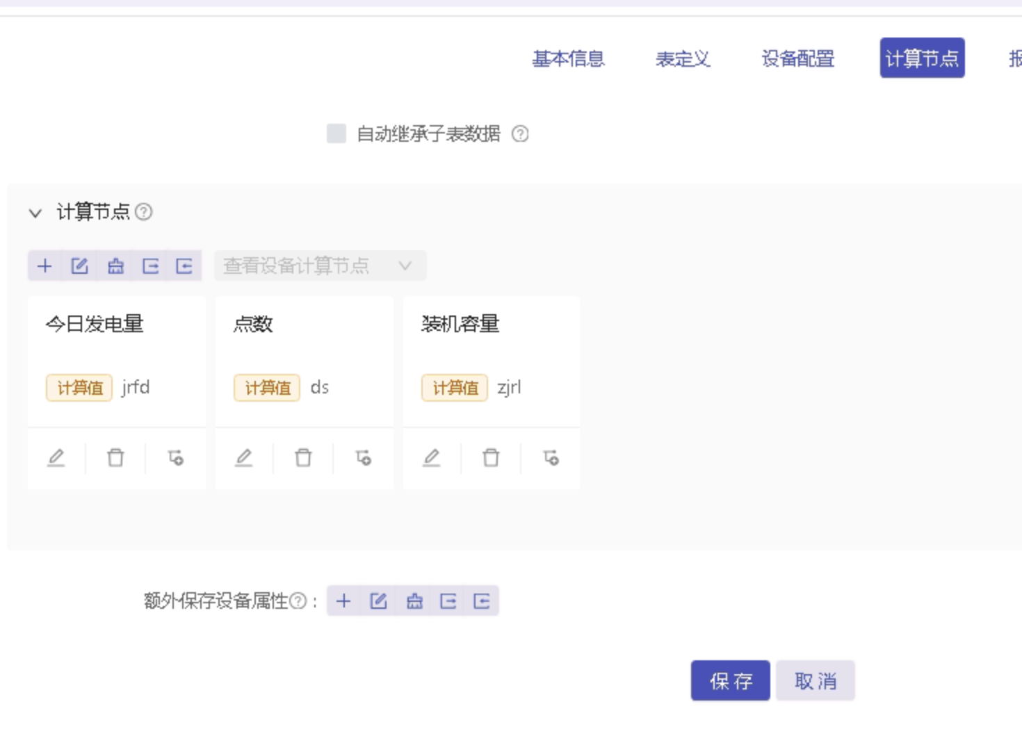Click the copy-add icon on 装机容量 card
Screen dimensions: 1022x752
(x=551, y=458)
